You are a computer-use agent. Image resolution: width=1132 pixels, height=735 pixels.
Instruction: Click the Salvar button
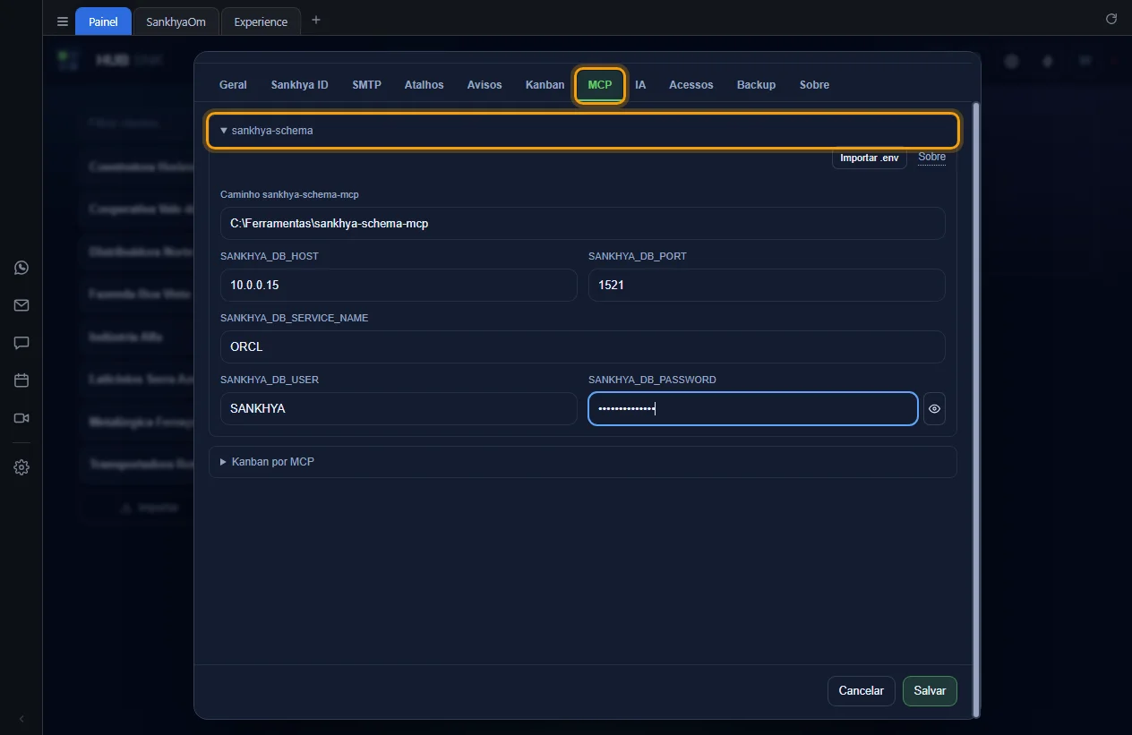[x=930, y=691]
